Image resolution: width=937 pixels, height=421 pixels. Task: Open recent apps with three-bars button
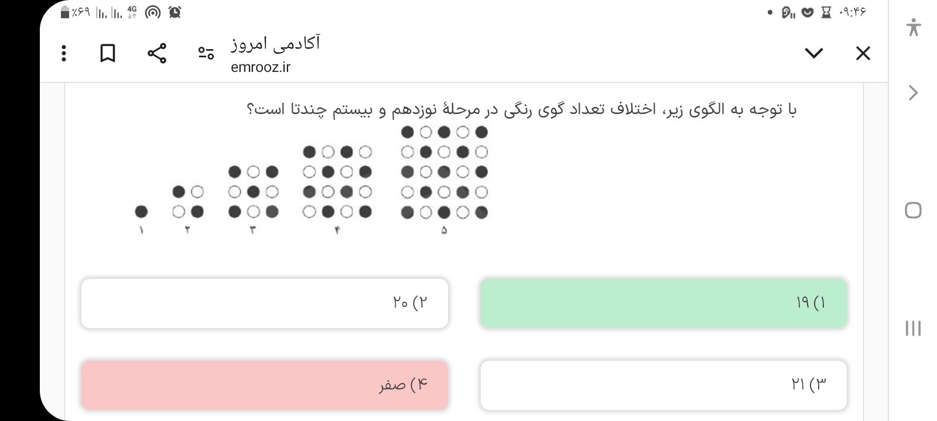[913, 328]
